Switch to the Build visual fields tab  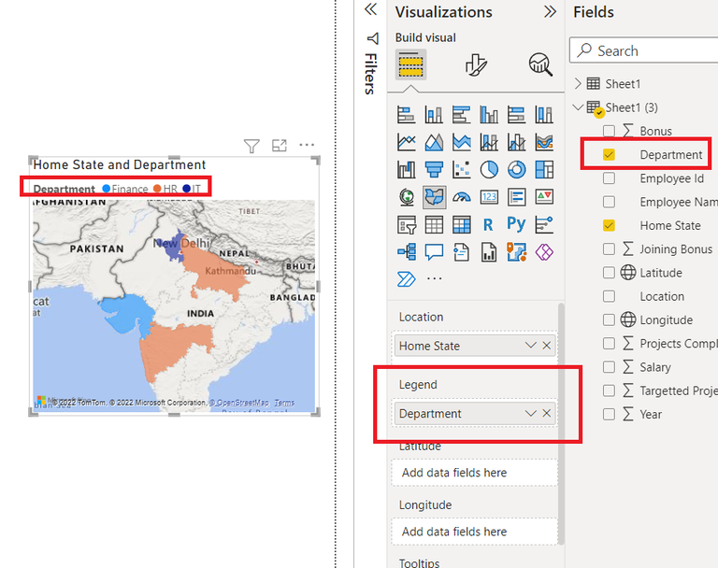(410, 64)
